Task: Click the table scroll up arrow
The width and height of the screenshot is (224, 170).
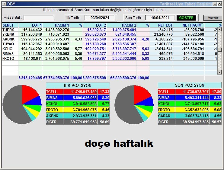Action: point(219,30)
